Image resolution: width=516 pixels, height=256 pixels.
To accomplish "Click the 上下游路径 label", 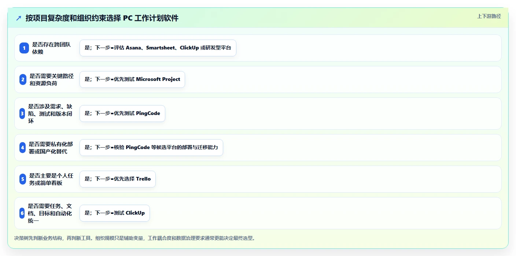I will (489, 16).
